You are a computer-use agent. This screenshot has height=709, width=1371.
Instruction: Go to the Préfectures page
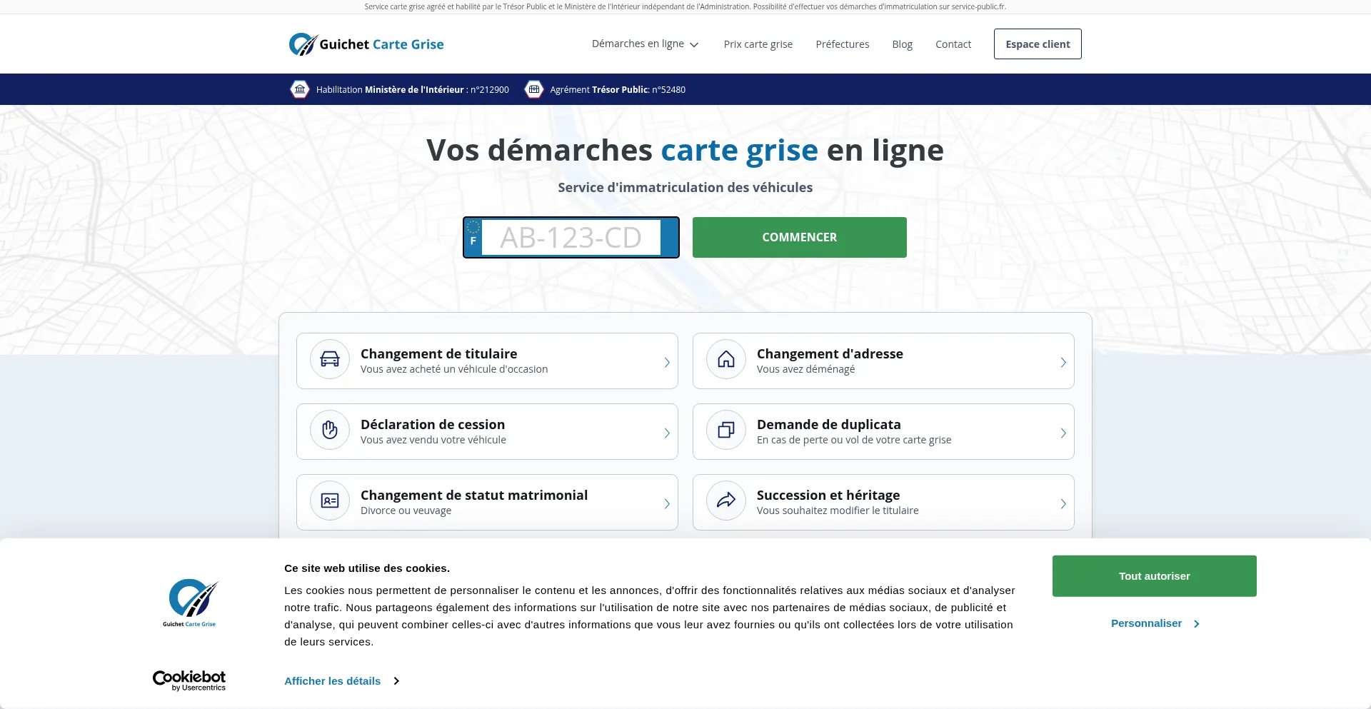(x=842, y=44)
